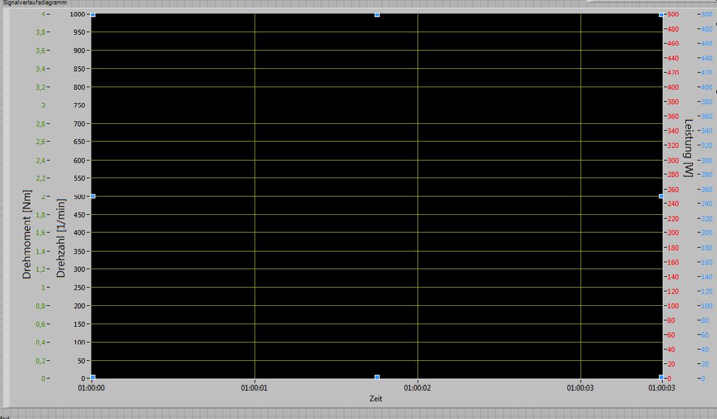The width and height of the screenshot is (717, 419).
Task: Click the blue 380 scale value
Action: pos(706,102)
